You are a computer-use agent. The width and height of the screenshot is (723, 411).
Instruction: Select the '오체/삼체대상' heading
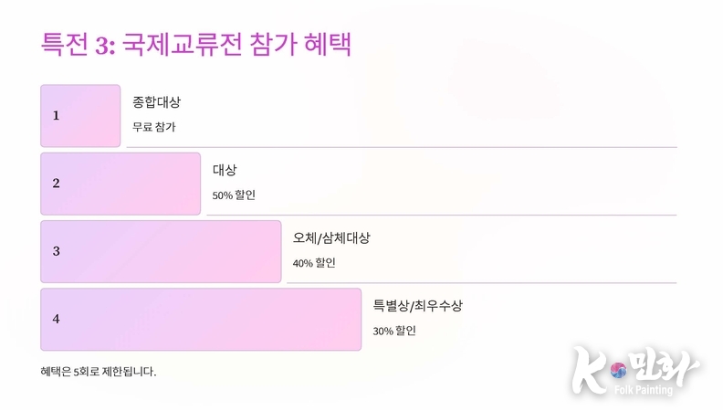pyautogui.click(x=331, y=237)
